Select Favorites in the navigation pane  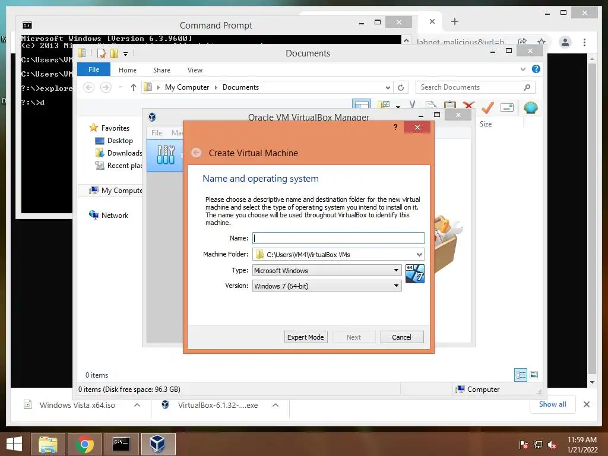click(115, 128)
